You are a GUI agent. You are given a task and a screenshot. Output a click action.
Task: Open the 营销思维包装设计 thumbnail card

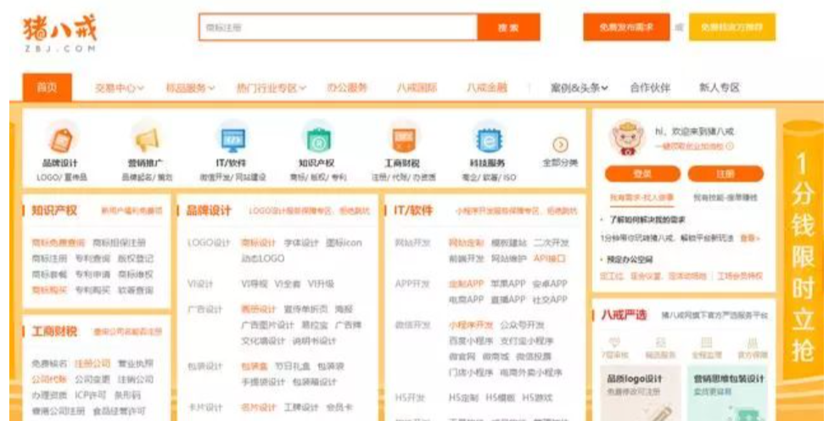[728, 393]
